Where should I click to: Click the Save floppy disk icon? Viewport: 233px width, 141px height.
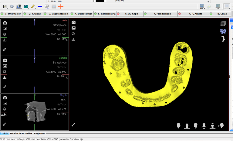[x=5, y=7]
